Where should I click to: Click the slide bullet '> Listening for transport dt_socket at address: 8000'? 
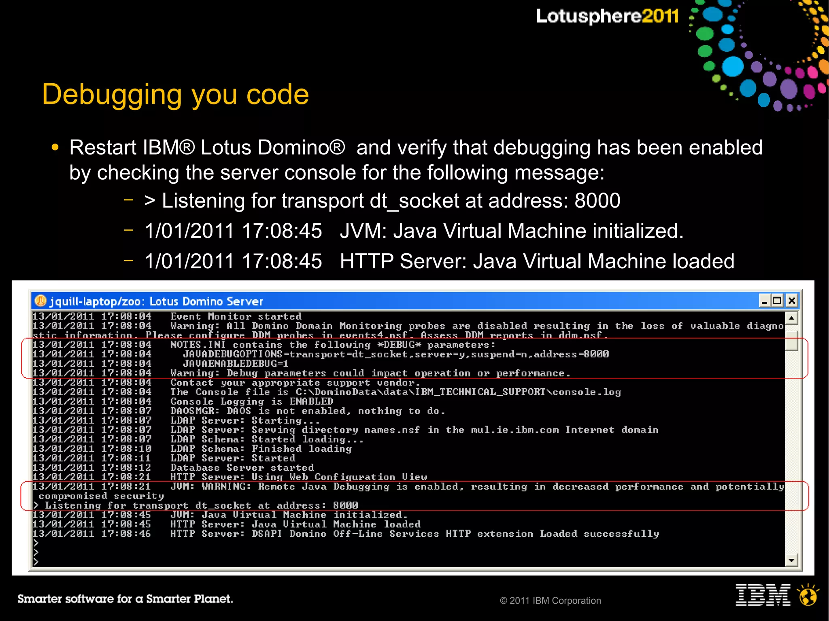point(382,201)
